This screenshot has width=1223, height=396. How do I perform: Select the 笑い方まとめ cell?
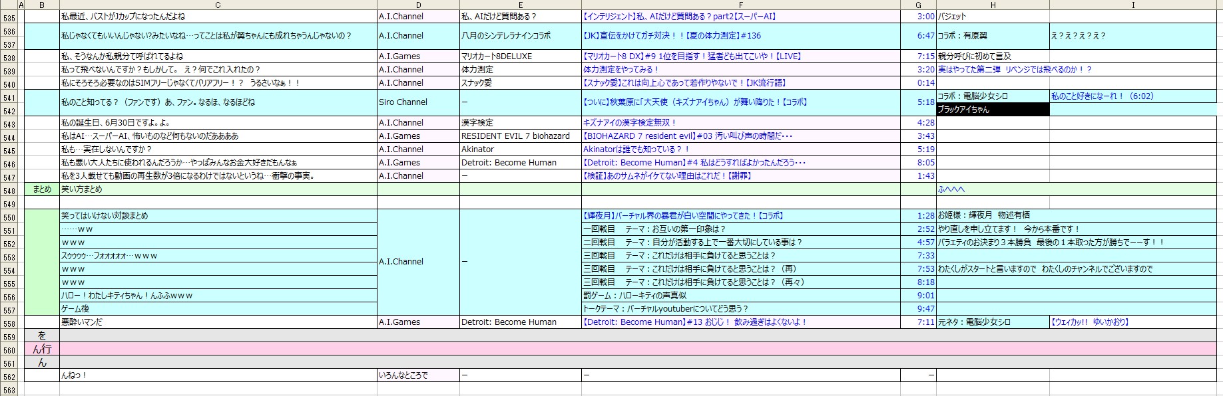click(218, 189)
